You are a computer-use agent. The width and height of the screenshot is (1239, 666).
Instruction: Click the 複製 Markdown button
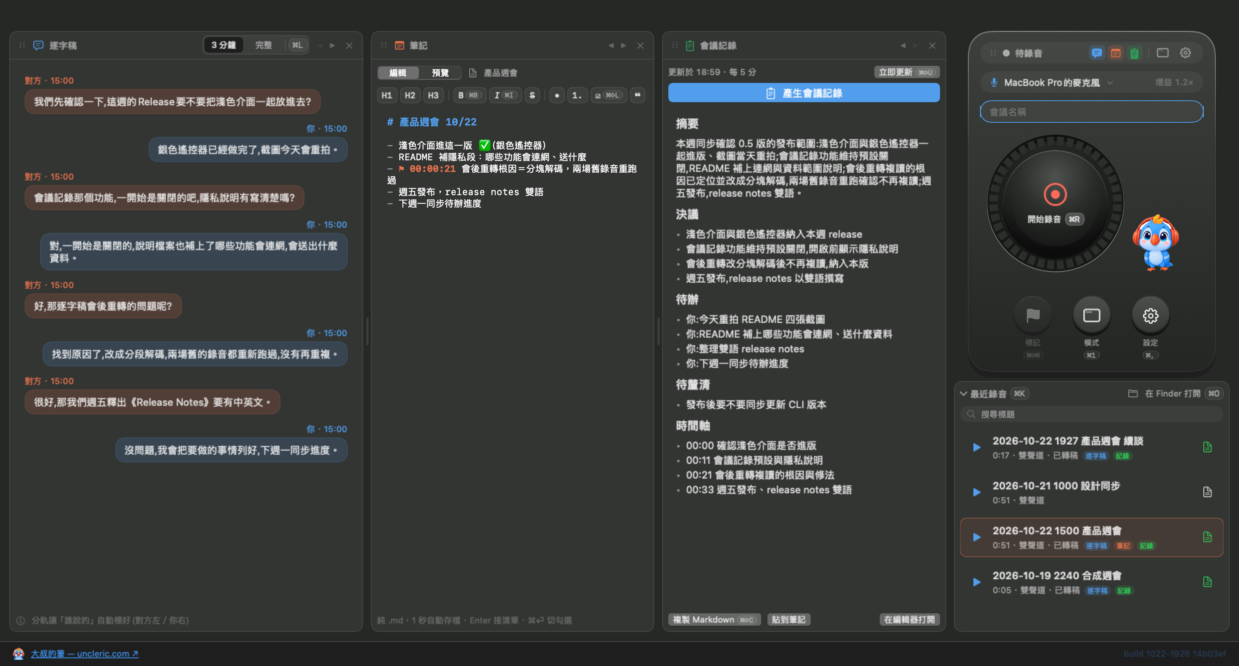tap(714, 620)
